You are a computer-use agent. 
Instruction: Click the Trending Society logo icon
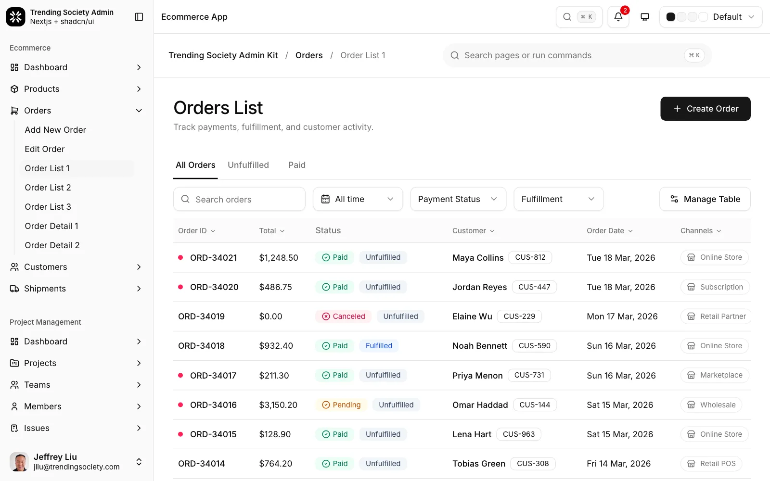(x=15, y=17)
